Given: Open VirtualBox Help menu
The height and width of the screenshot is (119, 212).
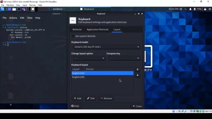Looking at the screenshot, I should pos(40,5).
